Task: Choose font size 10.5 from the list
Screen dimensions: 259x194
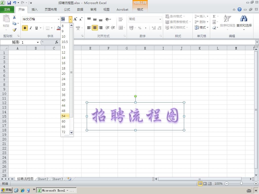Action: [65, 42]
